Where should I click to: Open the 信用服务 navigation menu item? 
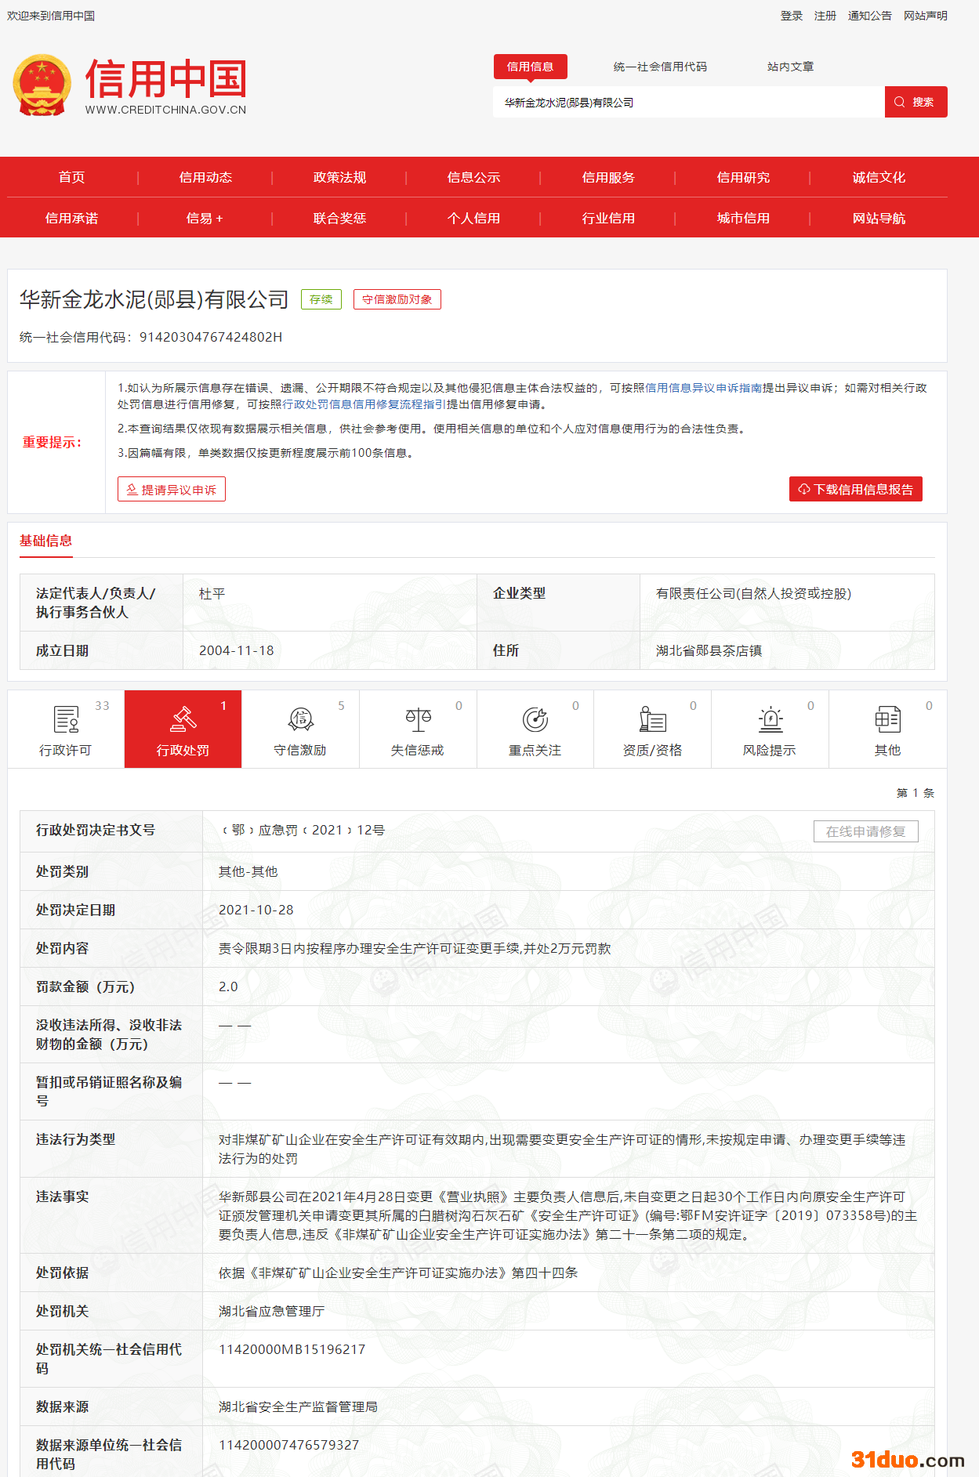point(608,177)
